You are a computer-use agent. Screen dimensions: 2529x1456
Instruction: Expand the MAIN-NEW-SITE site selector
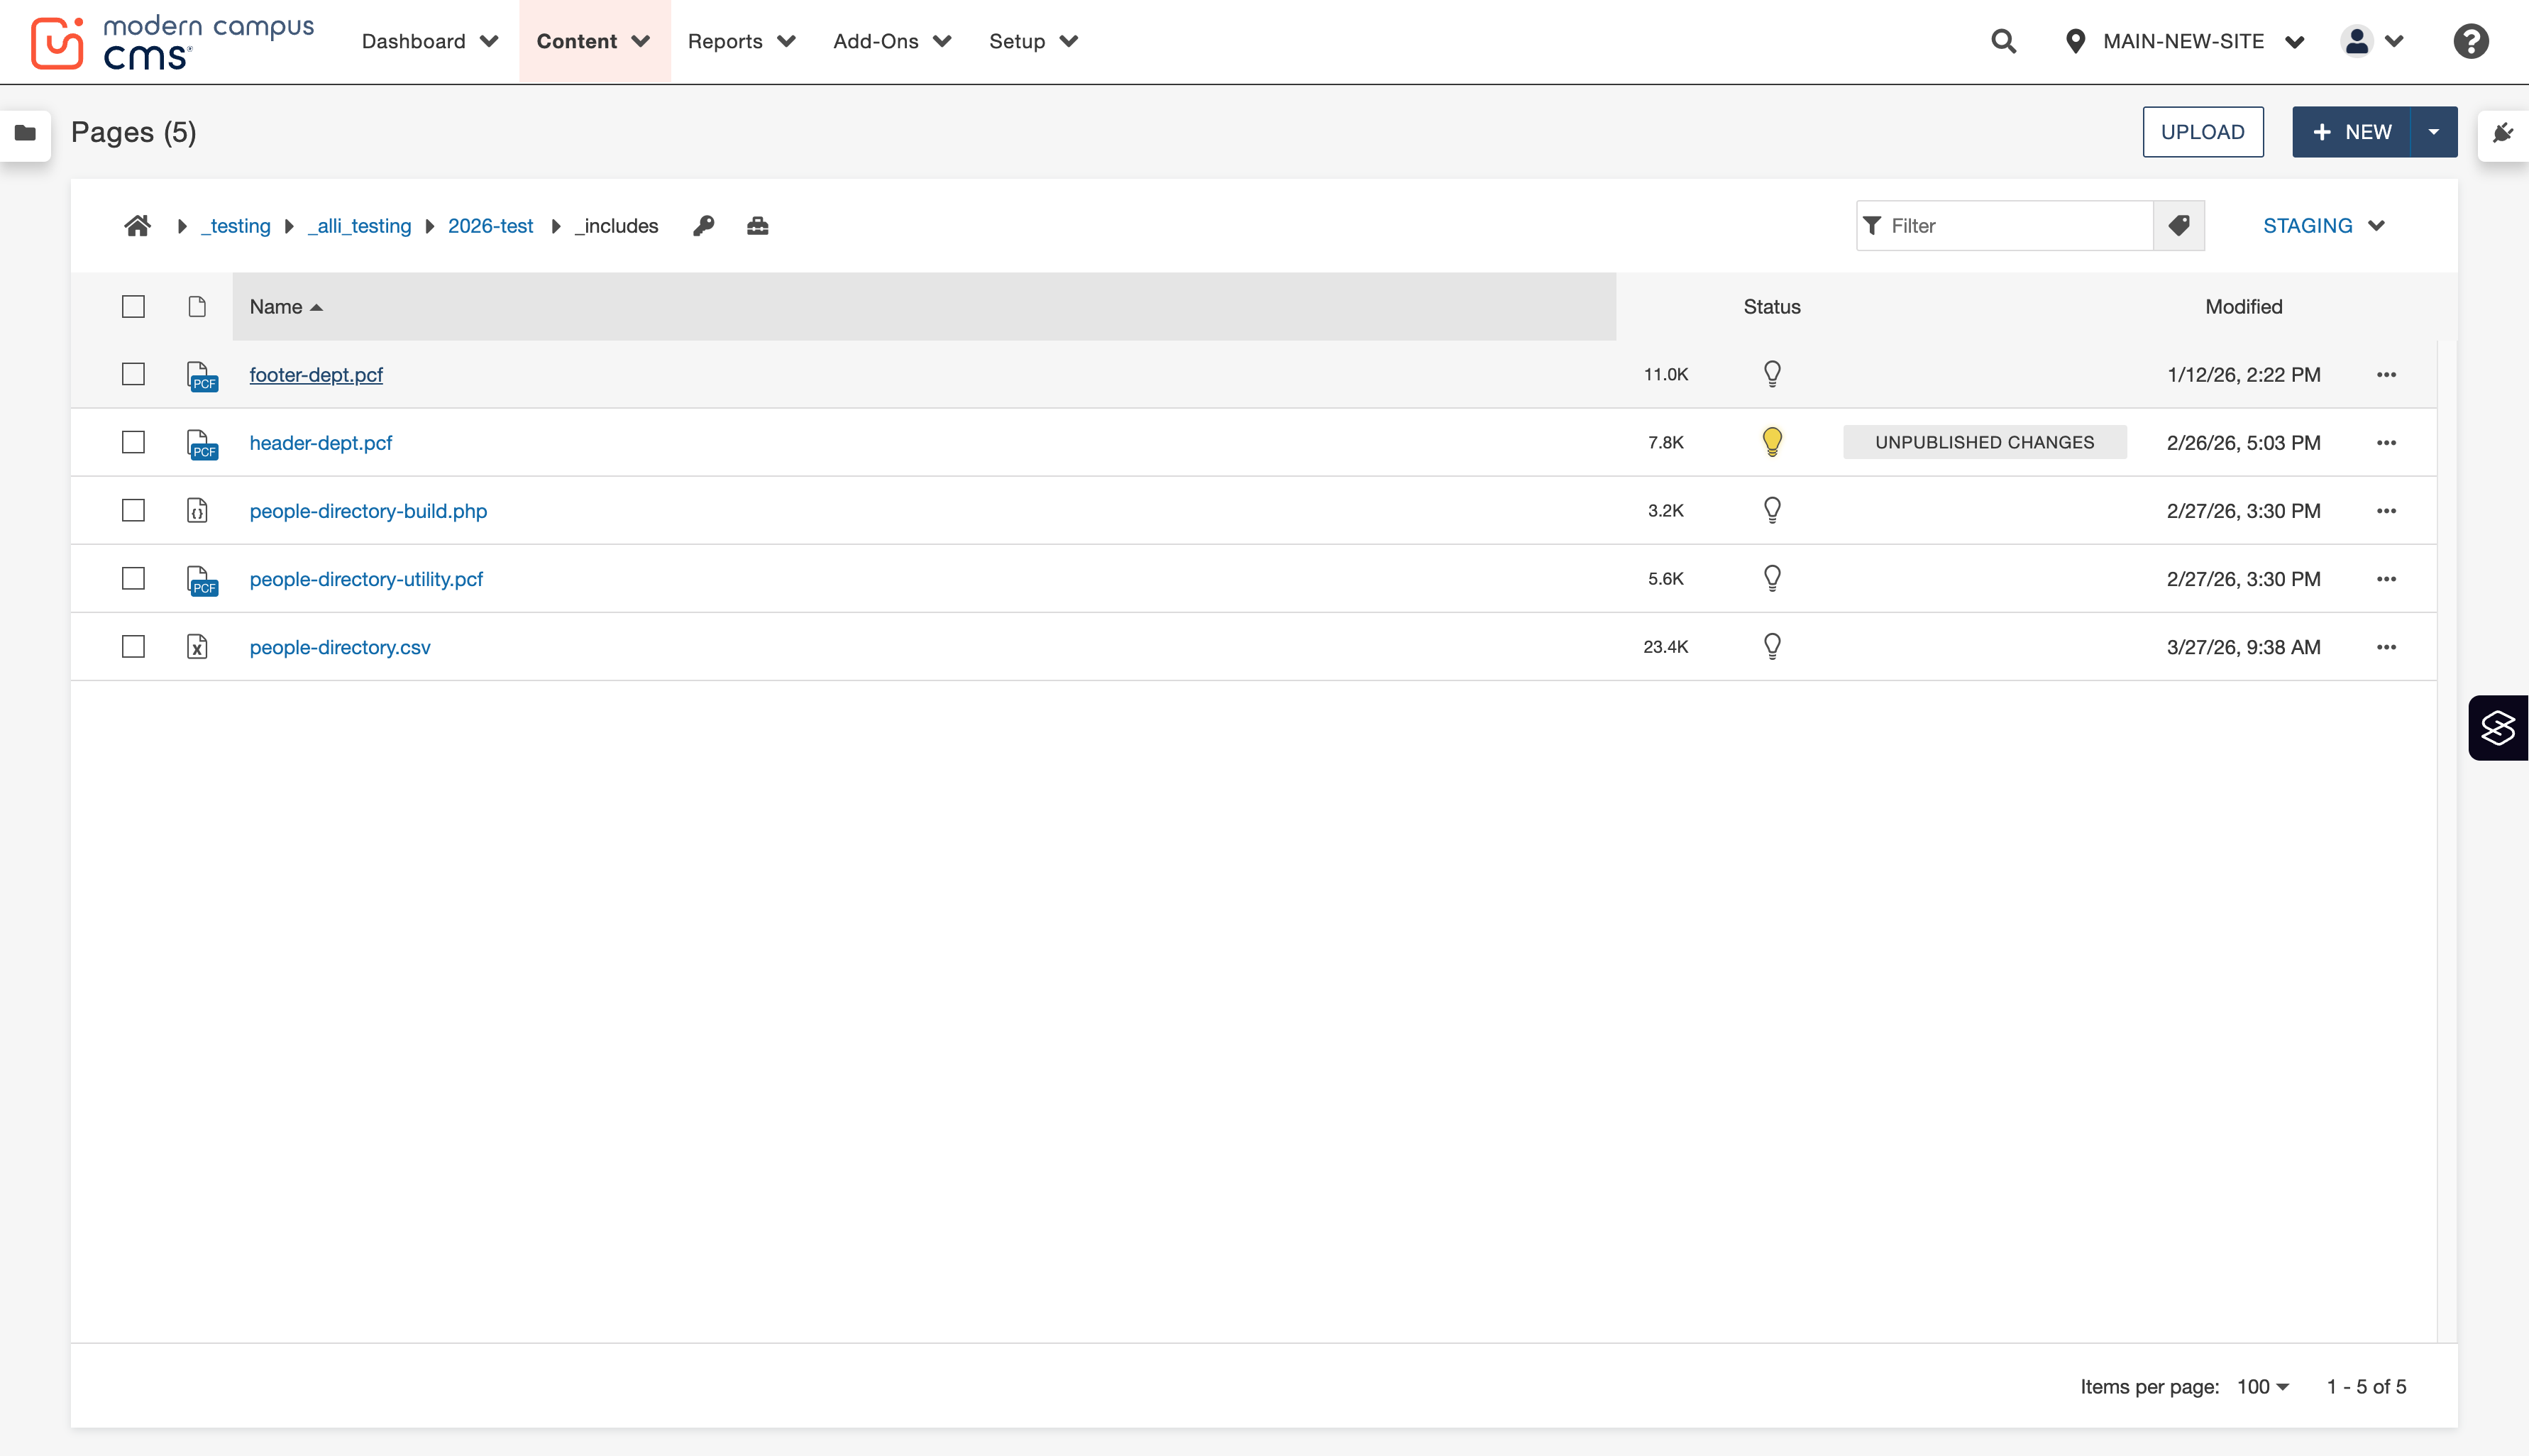click(2185, 41)
